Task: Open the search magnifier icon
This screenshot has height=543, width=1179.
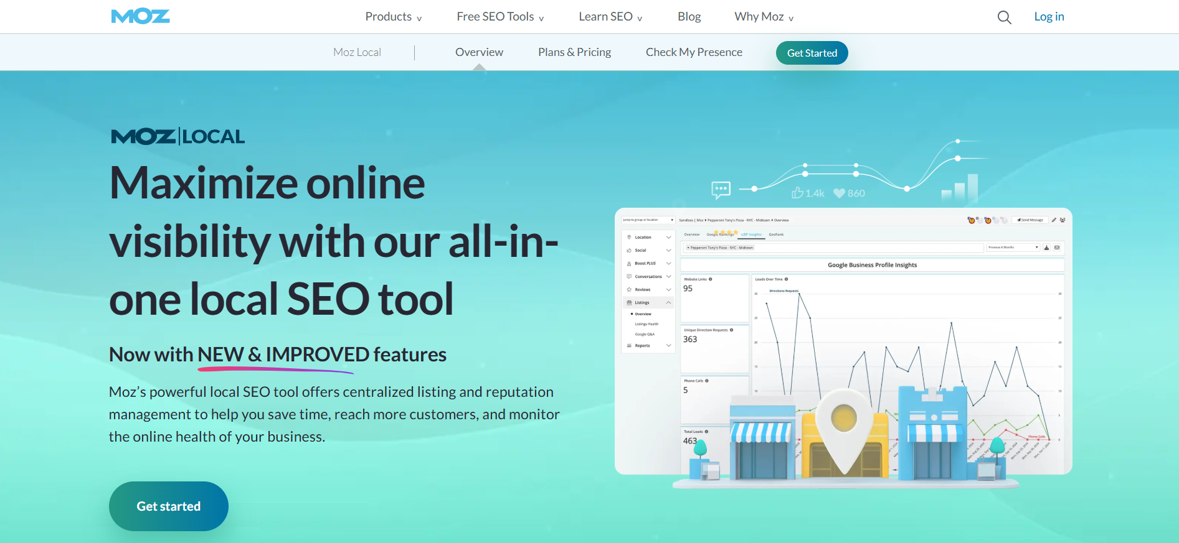Action: click(x=1004, y=17)
